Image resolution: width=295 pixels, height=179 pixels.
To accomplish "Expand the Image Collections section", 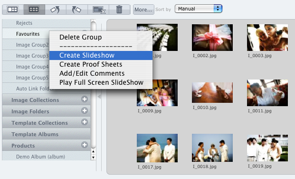I will [46, 99].
